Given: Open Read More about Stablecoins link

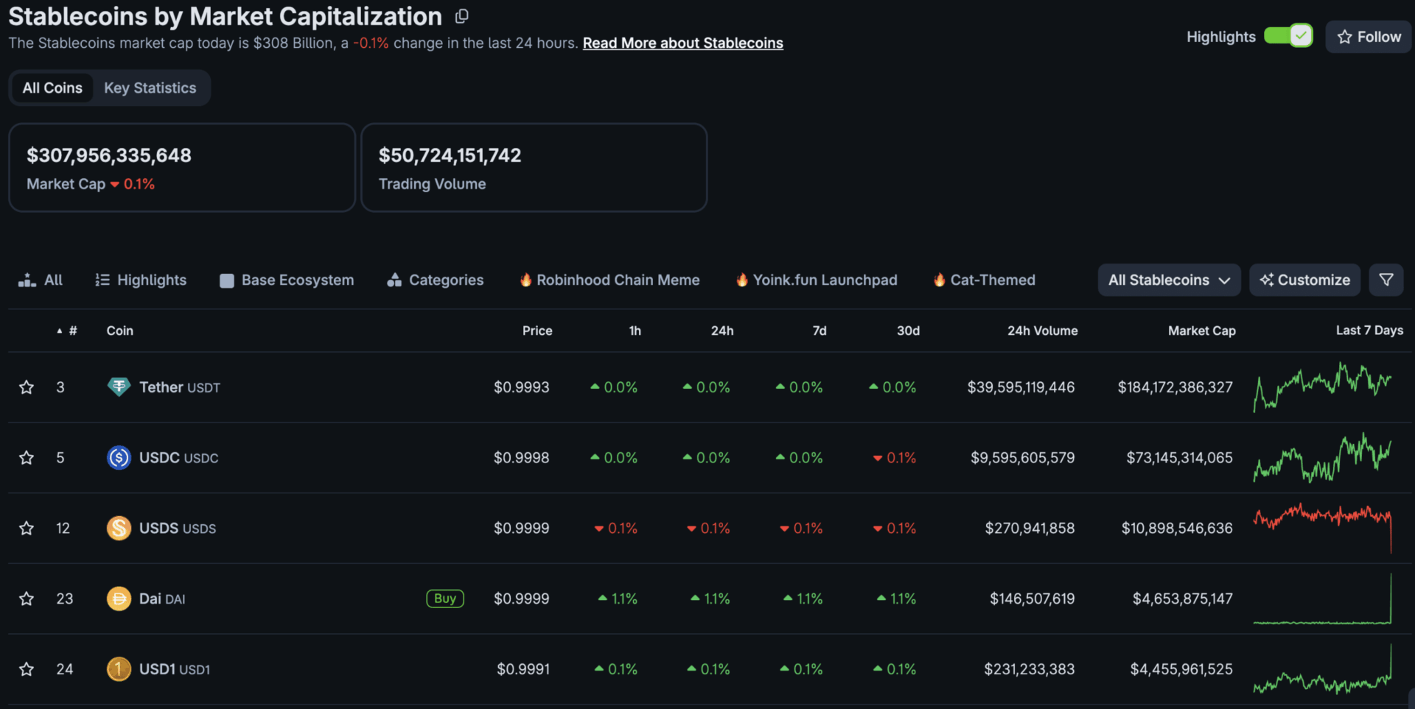Looking at the screenshot, I should pos(682,43).
